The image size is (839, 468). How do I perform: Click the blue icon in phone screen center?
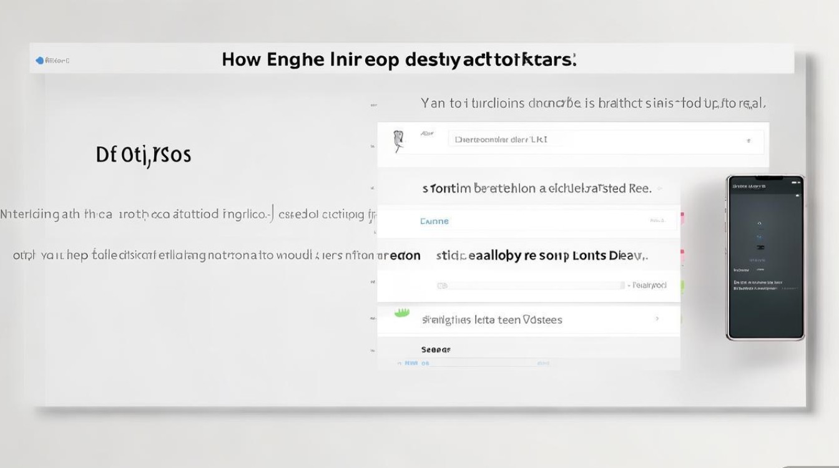(x=760, y=237)
